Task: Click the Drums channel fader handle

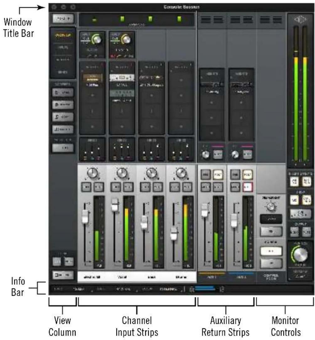Action: pyautogui.click(x=174, y=233)
